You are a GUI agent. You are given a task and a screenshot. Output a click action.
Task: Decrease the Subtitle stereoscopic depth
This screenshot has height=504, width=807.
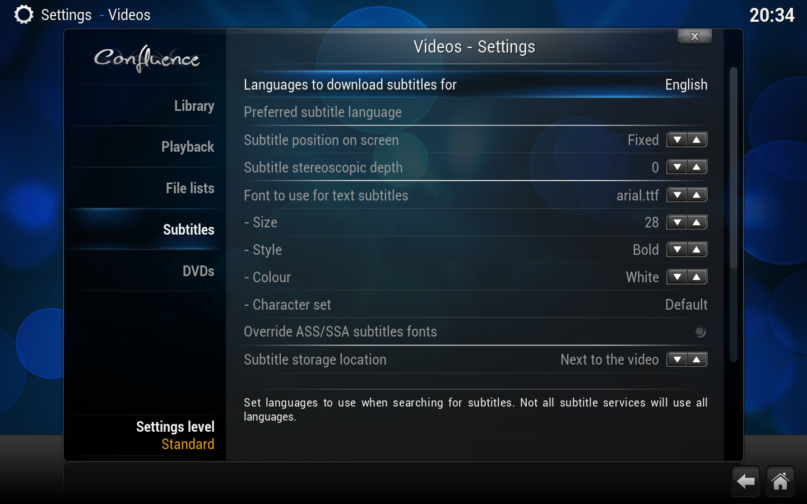tap(677, 167)
